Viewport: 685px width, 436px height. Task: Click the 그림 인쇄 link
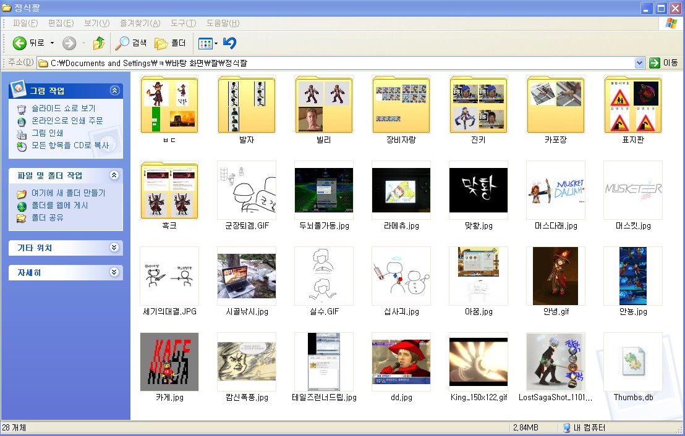47,133
